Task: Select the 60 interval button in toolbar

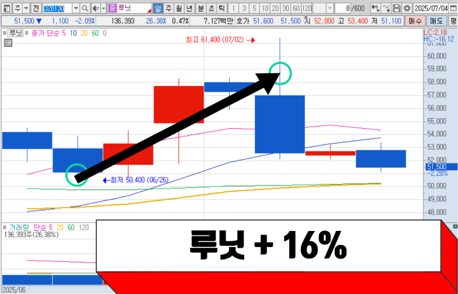Action: click(296, 8)
